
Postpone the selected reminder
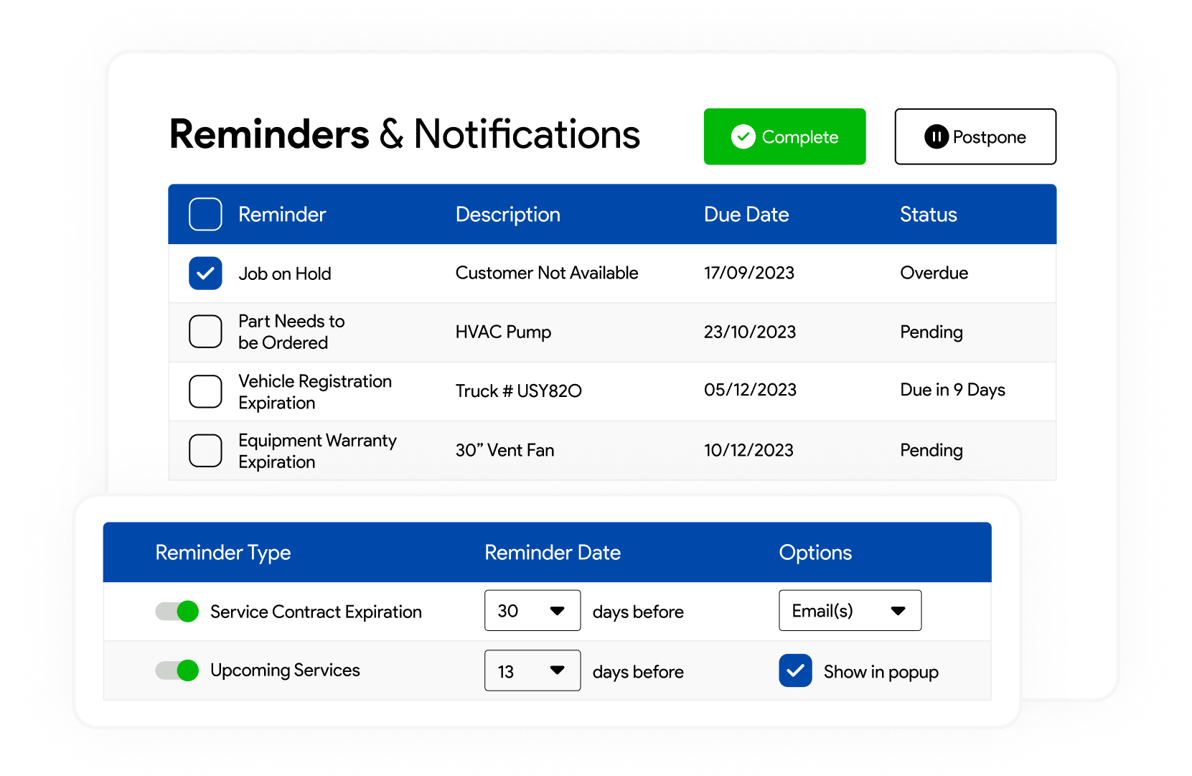975,136
